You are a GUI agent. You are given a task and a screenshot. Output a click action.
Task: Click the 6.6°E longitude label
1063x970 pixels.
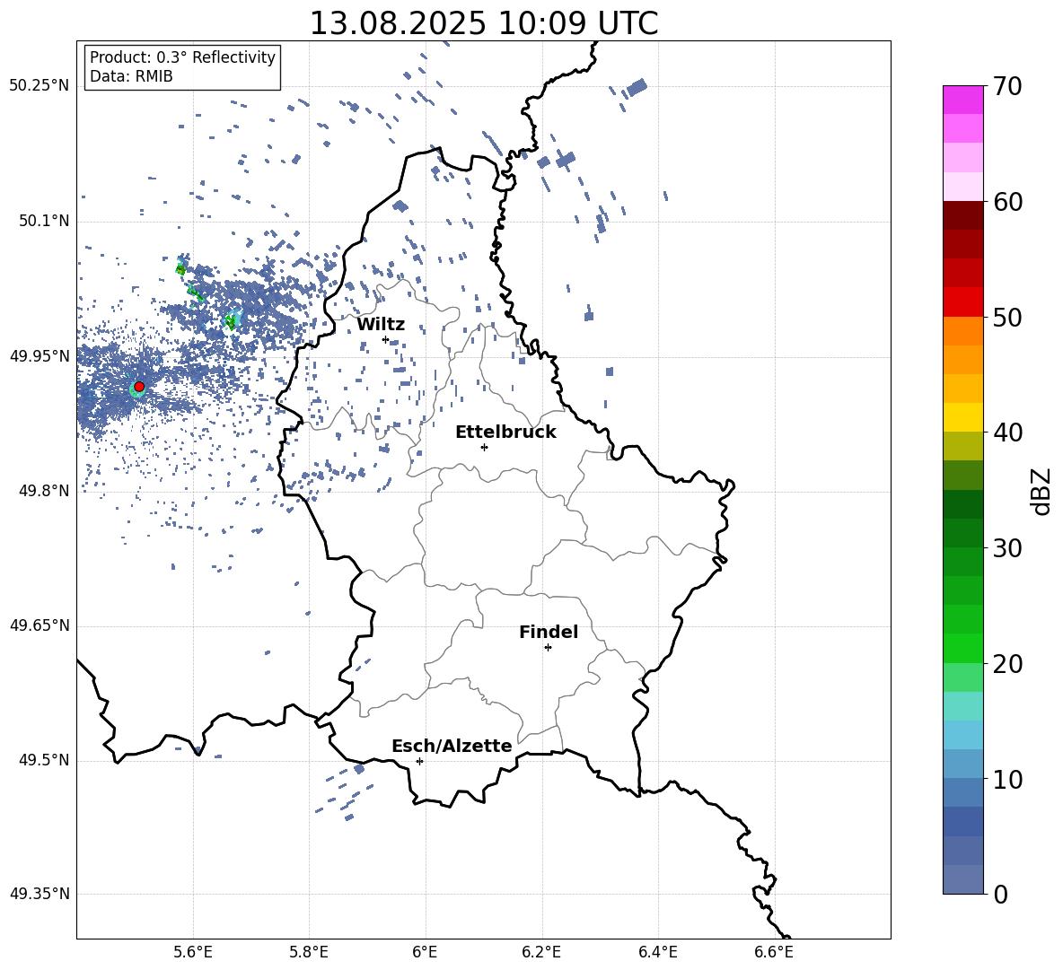point(774,952)
